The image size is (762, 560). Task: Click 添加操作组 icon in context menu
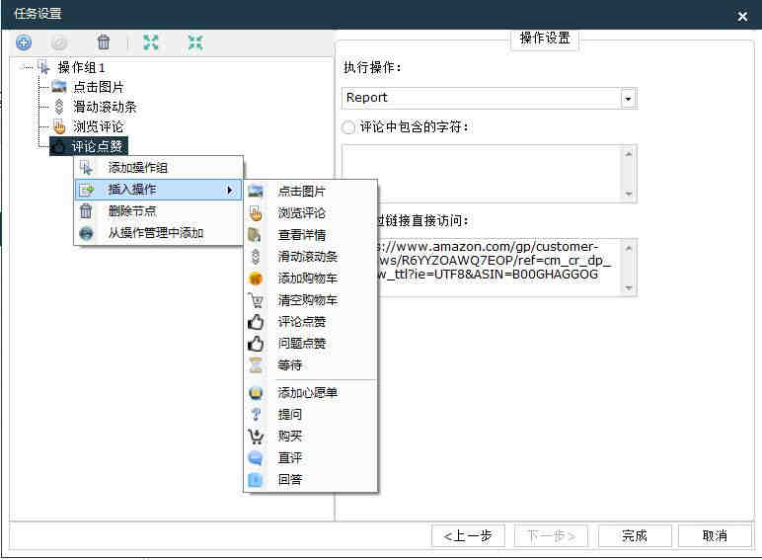click(x=86, y=168)
